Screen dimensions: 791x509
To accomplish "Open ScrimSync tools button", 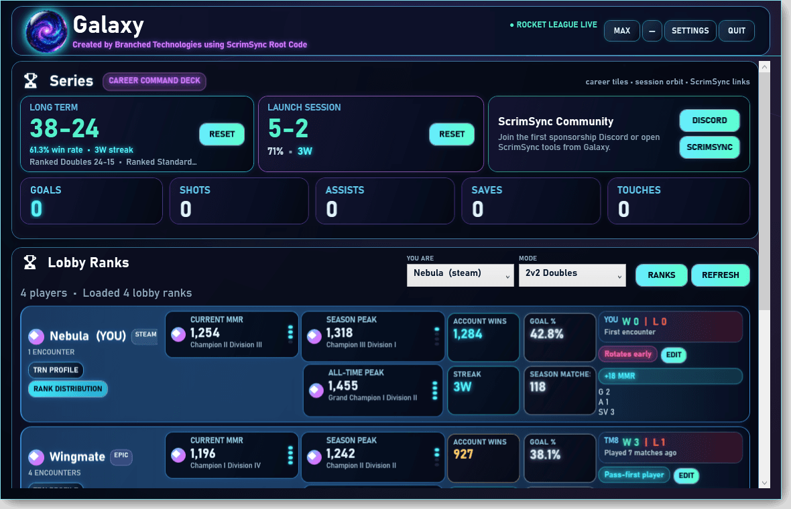I will [709, 147].
